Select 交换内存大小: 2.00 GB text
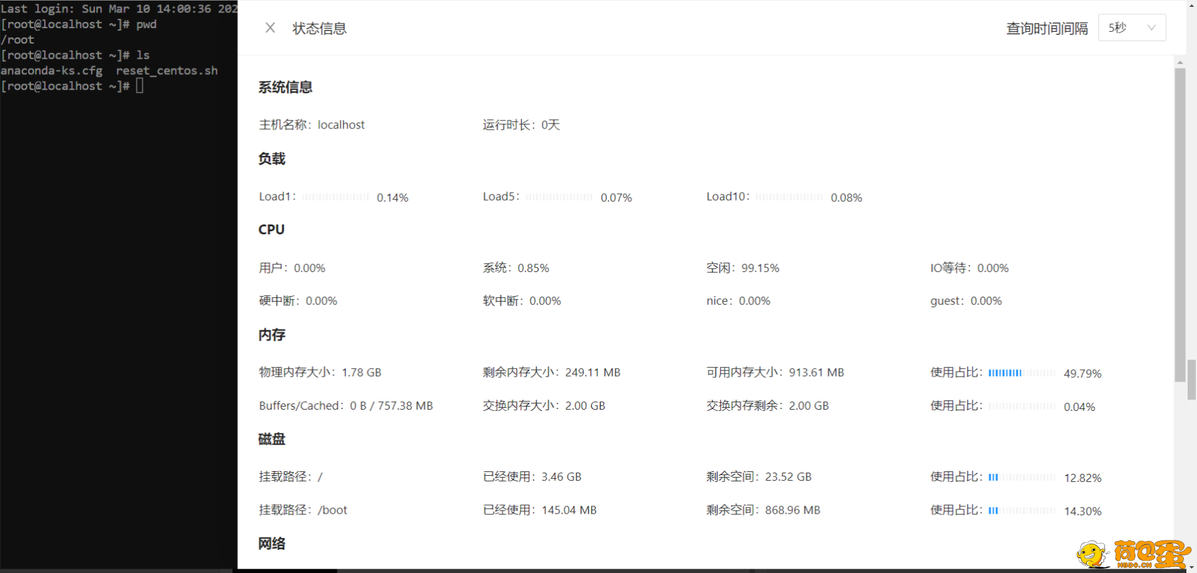Viewport: 1197px width, 573px height. 544,406
